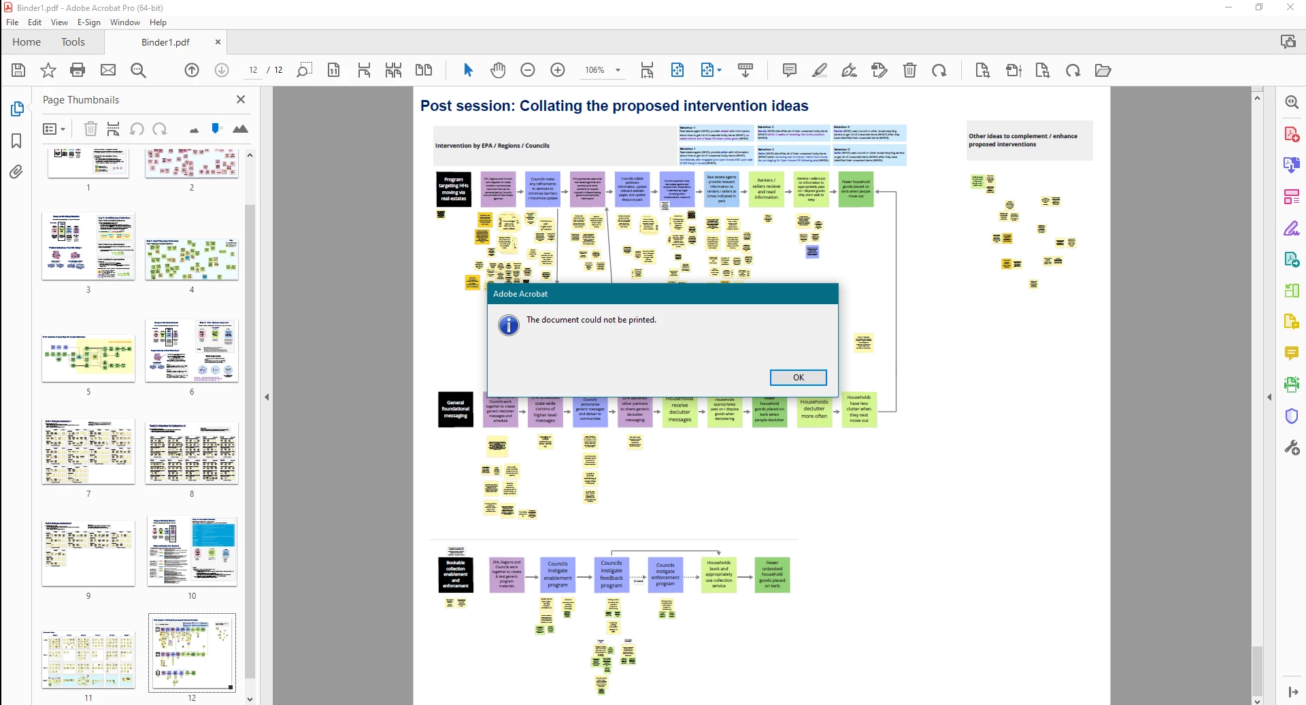
Task: Select page 10 thumbnail
Action: point(192,551)
